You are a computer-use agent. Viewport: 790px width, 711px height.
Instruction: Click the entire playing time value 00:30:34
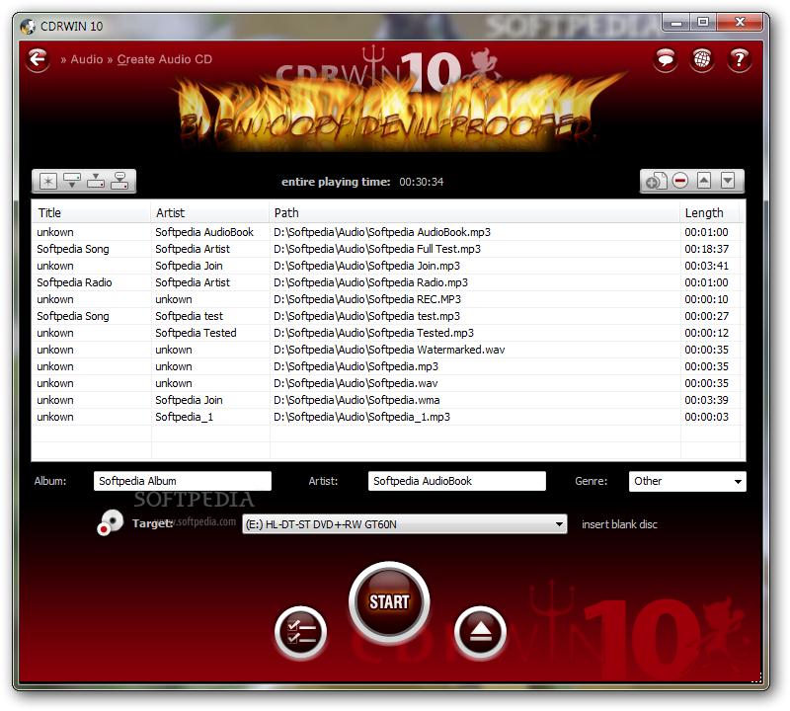[x=422, y=182]
